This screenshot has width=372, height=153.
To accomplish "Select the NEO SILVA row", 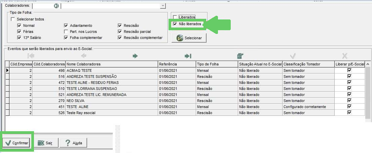I will (185, 101).
